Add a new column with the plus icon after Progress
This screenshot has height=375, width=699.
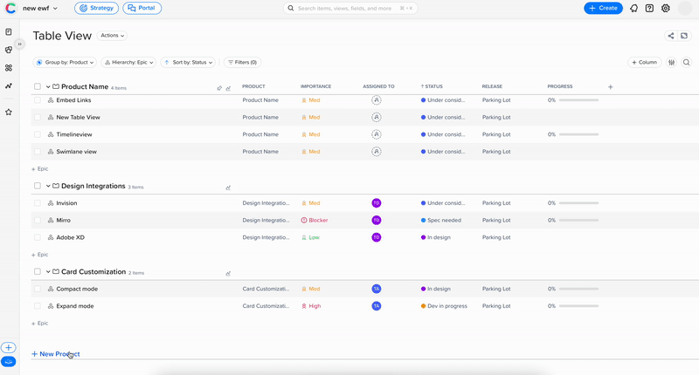[x=610, y=87]
